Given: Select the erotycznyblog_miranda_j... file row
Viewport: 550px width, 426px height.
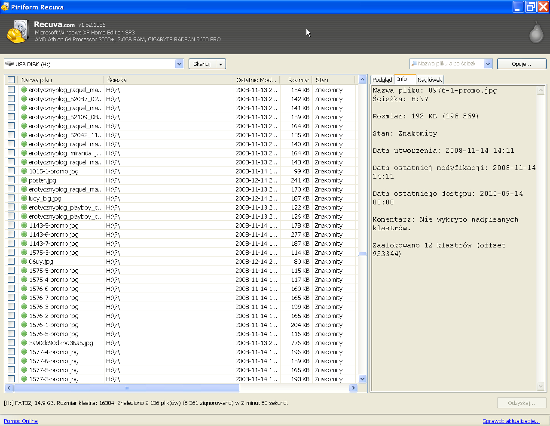Looking at the screenshot, I should pos(181,153).
